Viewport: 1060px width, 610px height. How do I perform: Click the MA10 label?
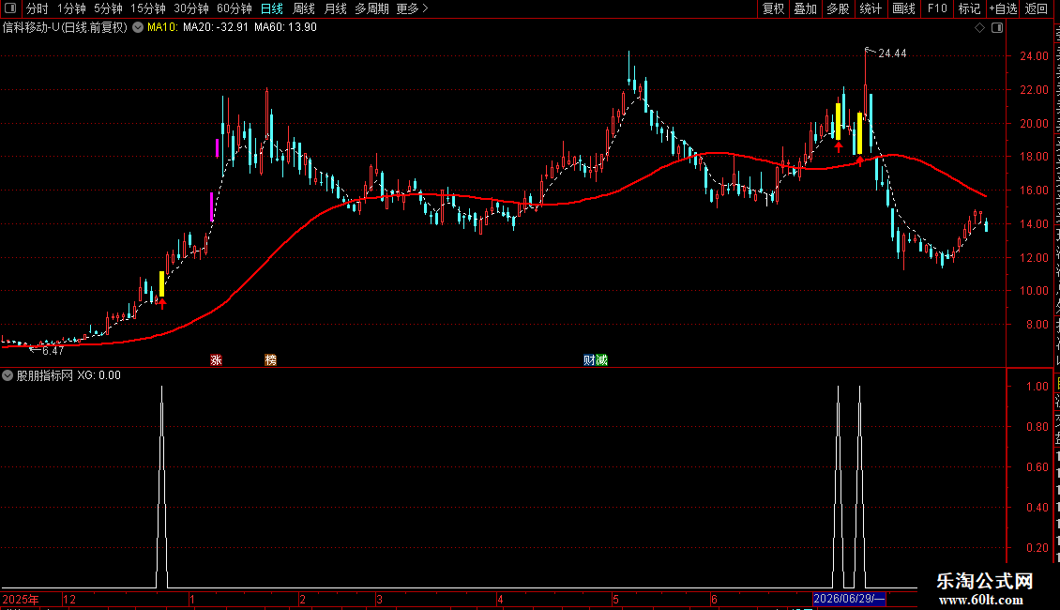[162, 27]
